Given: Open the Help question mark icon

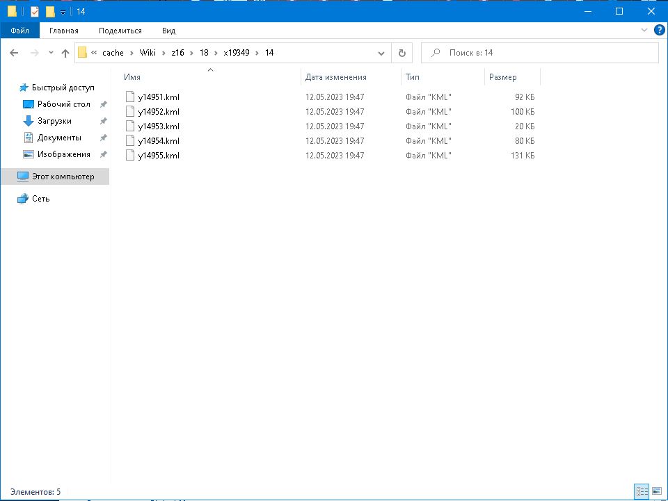Looking at the screenshot, I should pyautogui.click(x=658, y=31).
